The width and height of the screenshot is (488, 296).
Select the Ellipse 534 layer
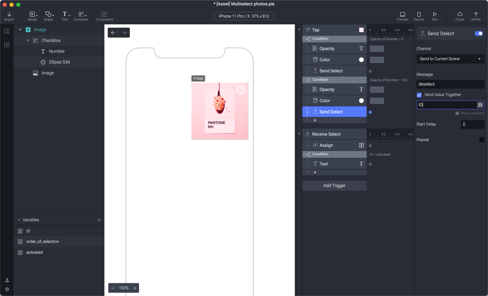point(59,62)
